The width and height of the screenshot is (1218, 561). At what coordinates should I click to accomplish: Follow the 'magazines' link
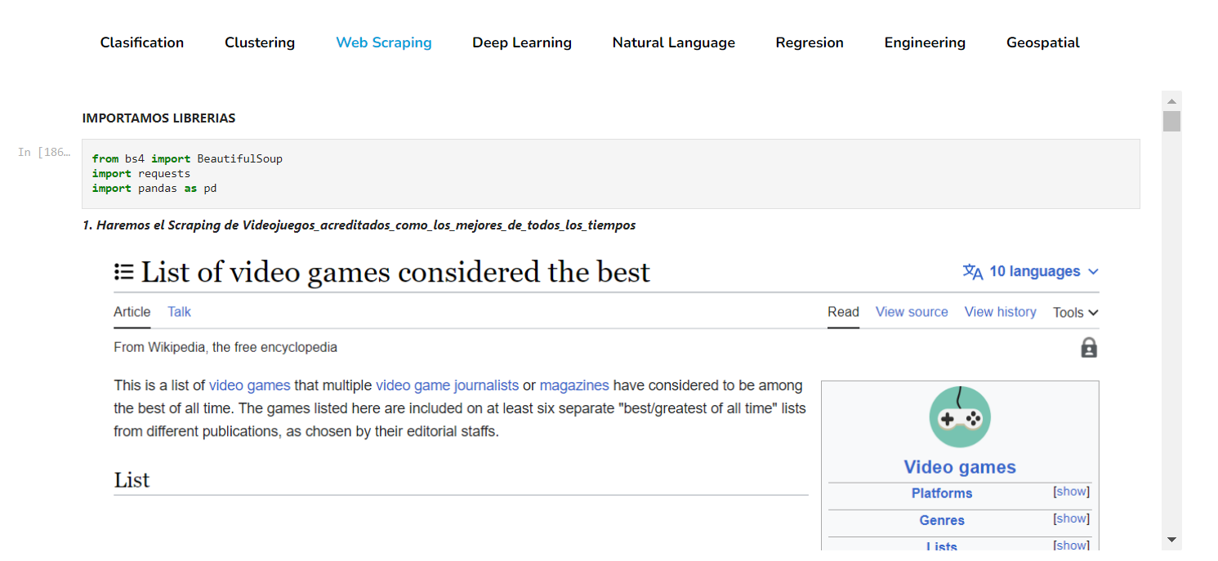[574, 385]
